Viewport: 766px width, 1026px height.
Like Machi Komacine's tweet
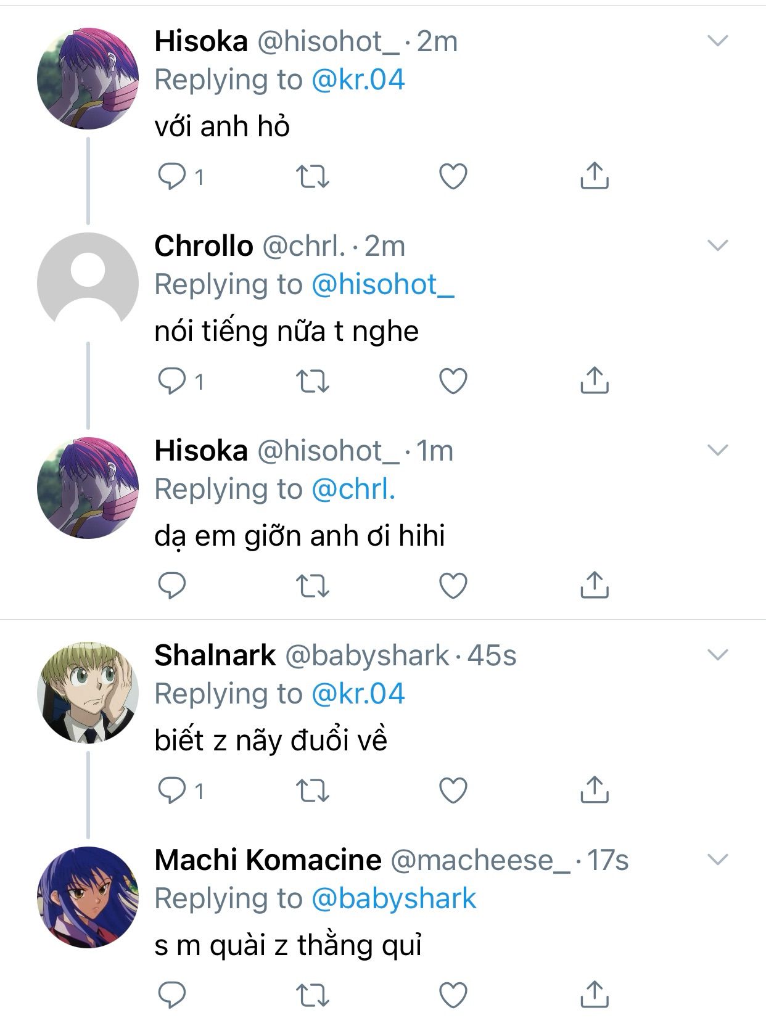point(453,995)
